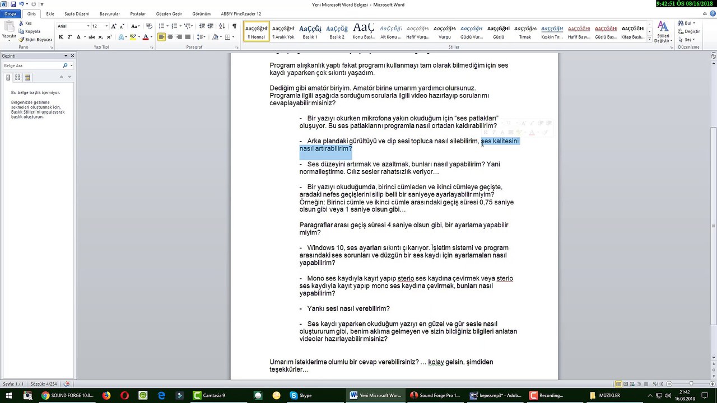Viewport: 717px width, 403px height.
Task: Align text right
Action: (179, 37)
